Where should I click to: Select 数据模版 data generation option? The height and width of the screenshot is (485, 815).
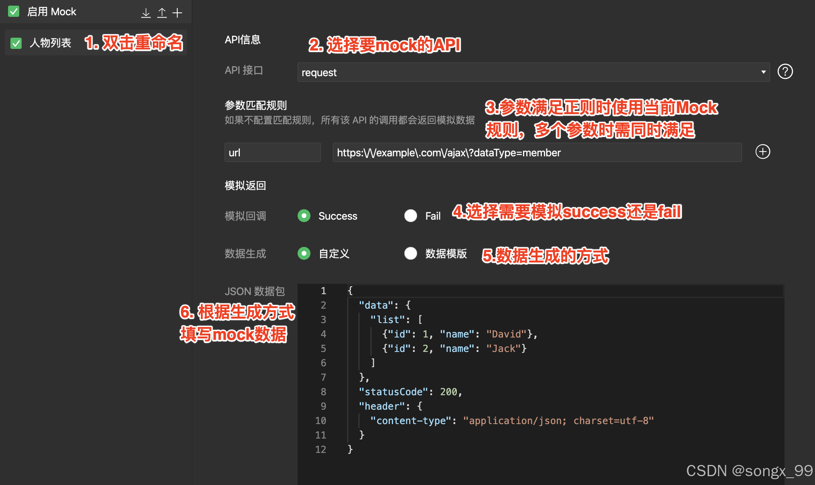411,254
